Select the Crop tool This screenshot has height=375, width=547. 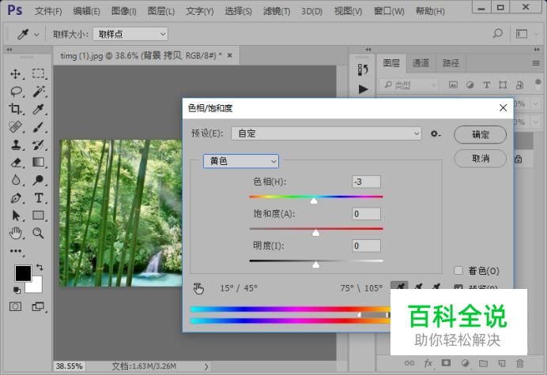(15, 110)
